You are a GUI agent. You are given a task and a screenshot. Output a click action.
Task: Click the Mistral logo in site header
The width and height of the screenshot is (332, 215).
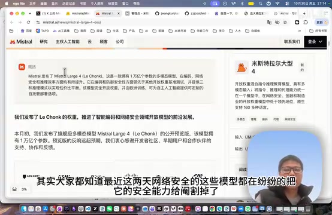(21, 42)
